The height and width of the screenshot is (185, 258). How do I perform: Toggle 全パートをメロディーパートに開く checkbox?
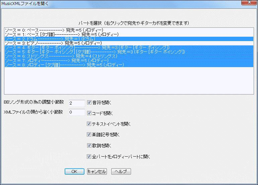[89, 156]
